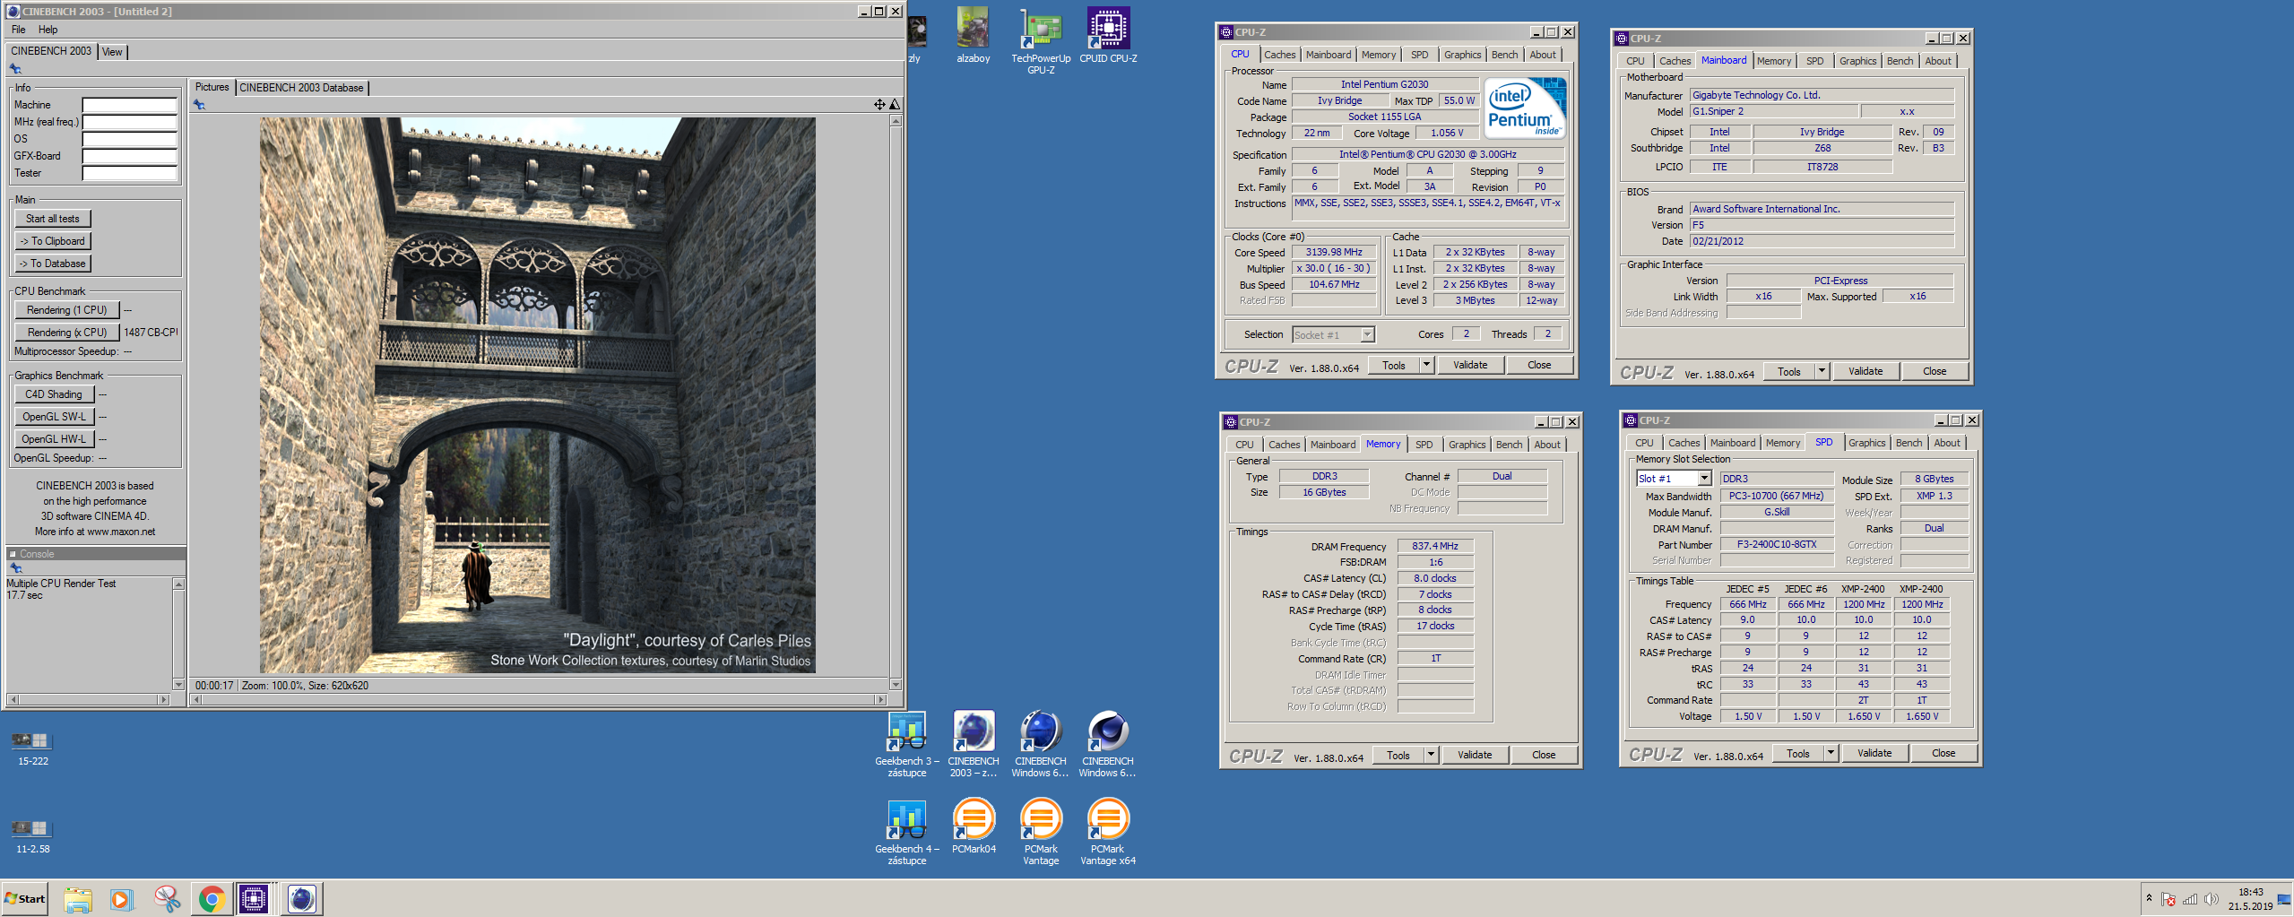Run the OpenGL SW-L benchmark
Screen dimensions: 2294x917
tap(54, 417)
